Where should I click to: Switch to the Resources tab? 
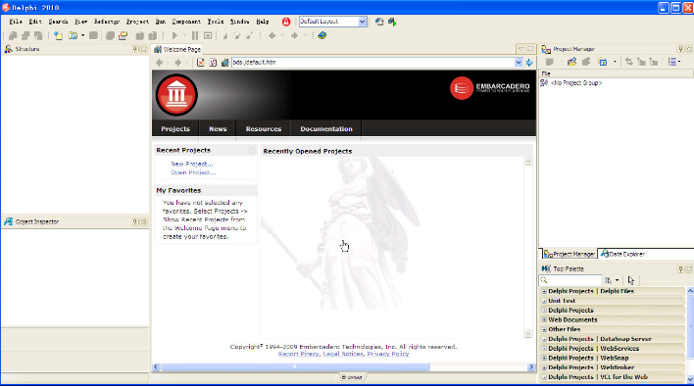264,128
